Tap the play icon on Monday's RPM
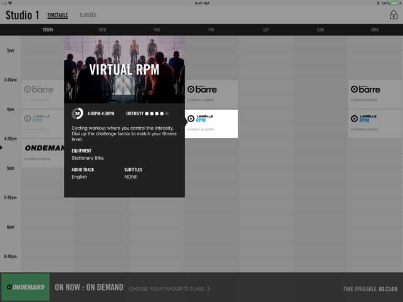403x302 pixels. click(354, 118)
